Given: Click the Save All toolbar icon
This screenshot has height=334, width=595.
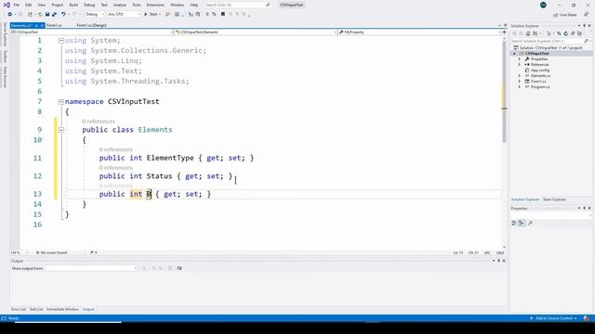Looking at the screenshot, I should click(54, 15).
